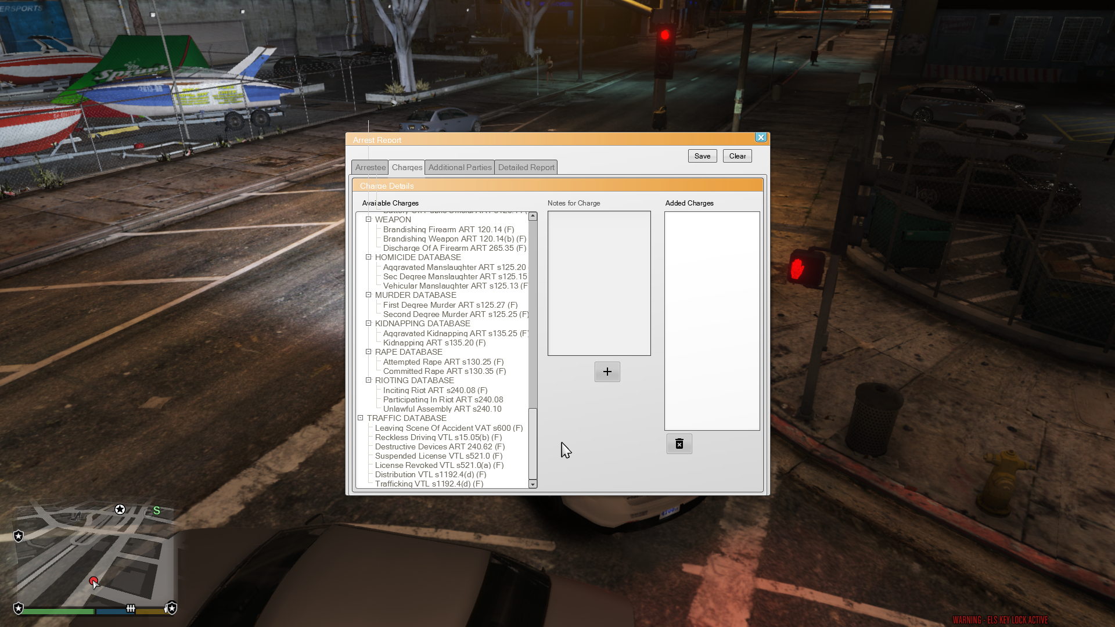Collapse the RIOTING DATABASE node
The width and height of the screenshot is (1115, 627).
(368, 380)
